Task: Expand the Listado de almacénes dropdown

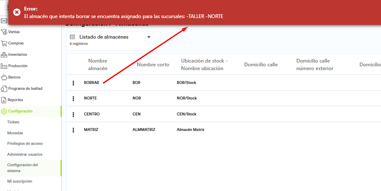Action: point(149,37)
